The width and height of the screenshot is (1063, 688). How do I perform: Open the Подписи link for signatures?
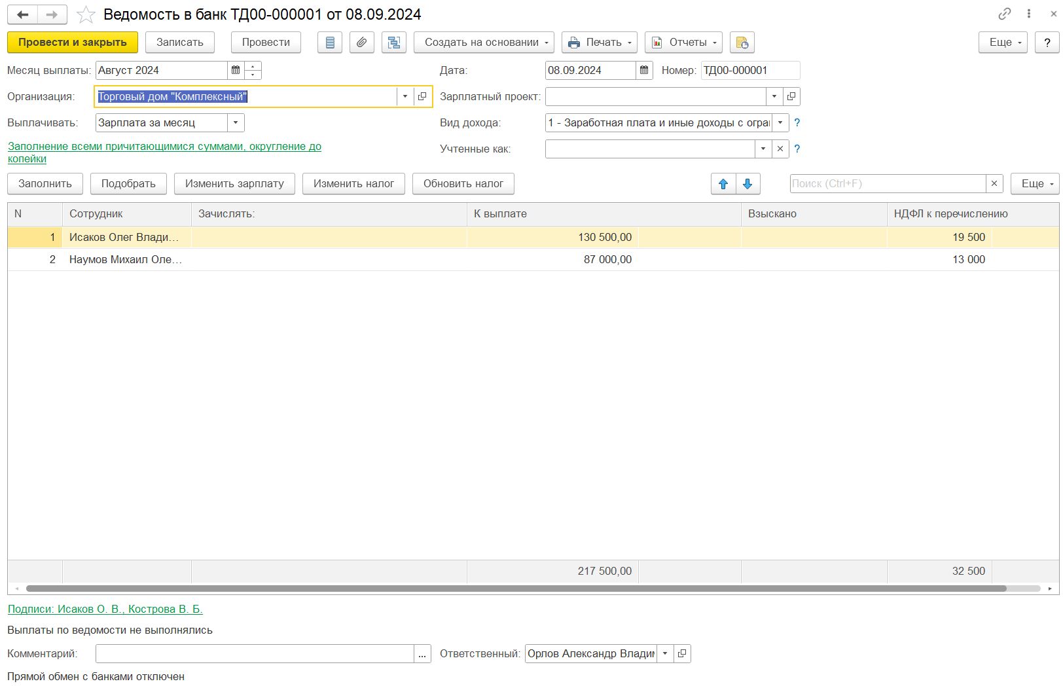pyautogui.click(x=105, y=609)
